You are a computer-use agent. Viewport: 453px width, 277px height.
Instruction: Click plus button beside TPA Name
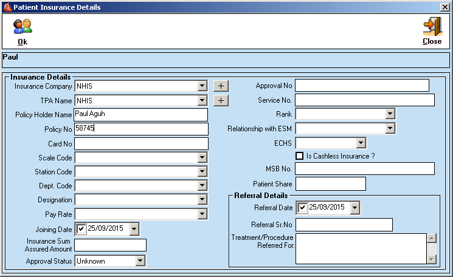click(220, 100)
